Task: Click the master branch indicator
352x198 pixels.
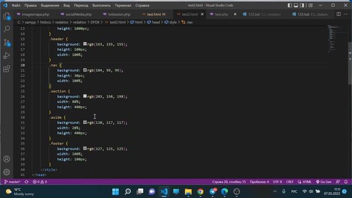Action: click(x=12, y=182)
